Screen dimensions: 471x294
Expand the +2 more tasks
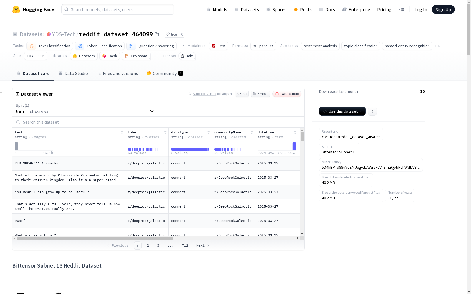181,46
